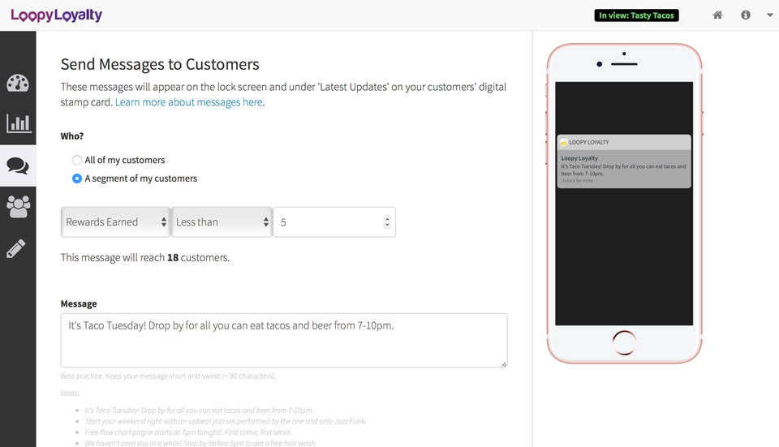Viewport: 779px width, 447px height.
Task: Expand the top-right caret account menu
Action: pos(769,15)
